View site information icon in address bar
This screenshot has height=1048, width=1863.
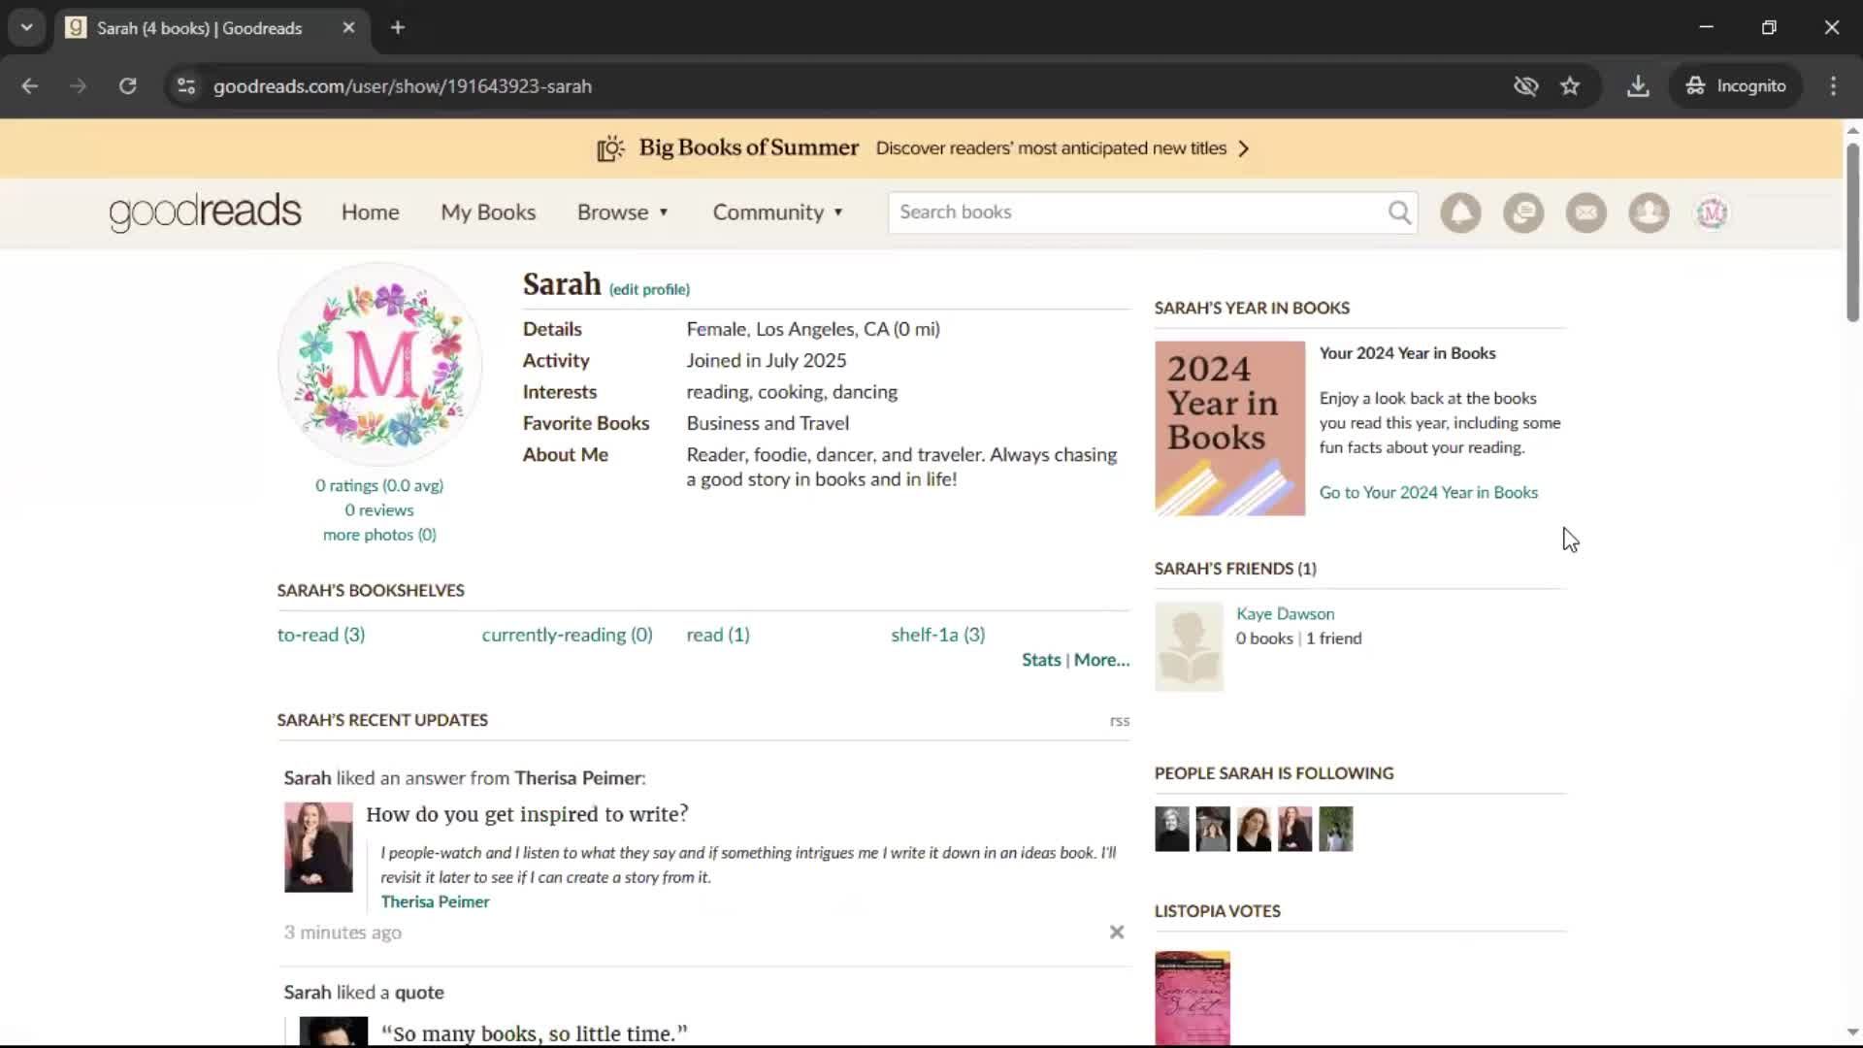tap(186, 85)
